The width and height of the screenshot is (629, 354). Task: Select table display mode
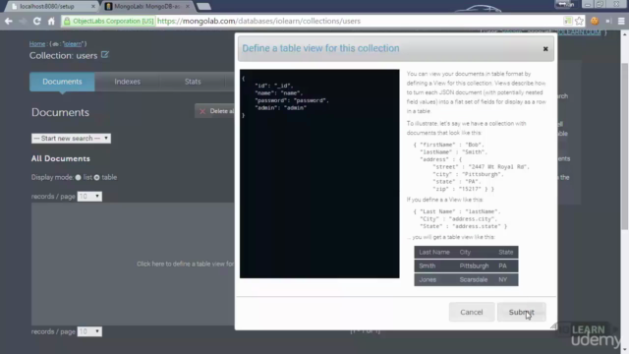(96, 177)
